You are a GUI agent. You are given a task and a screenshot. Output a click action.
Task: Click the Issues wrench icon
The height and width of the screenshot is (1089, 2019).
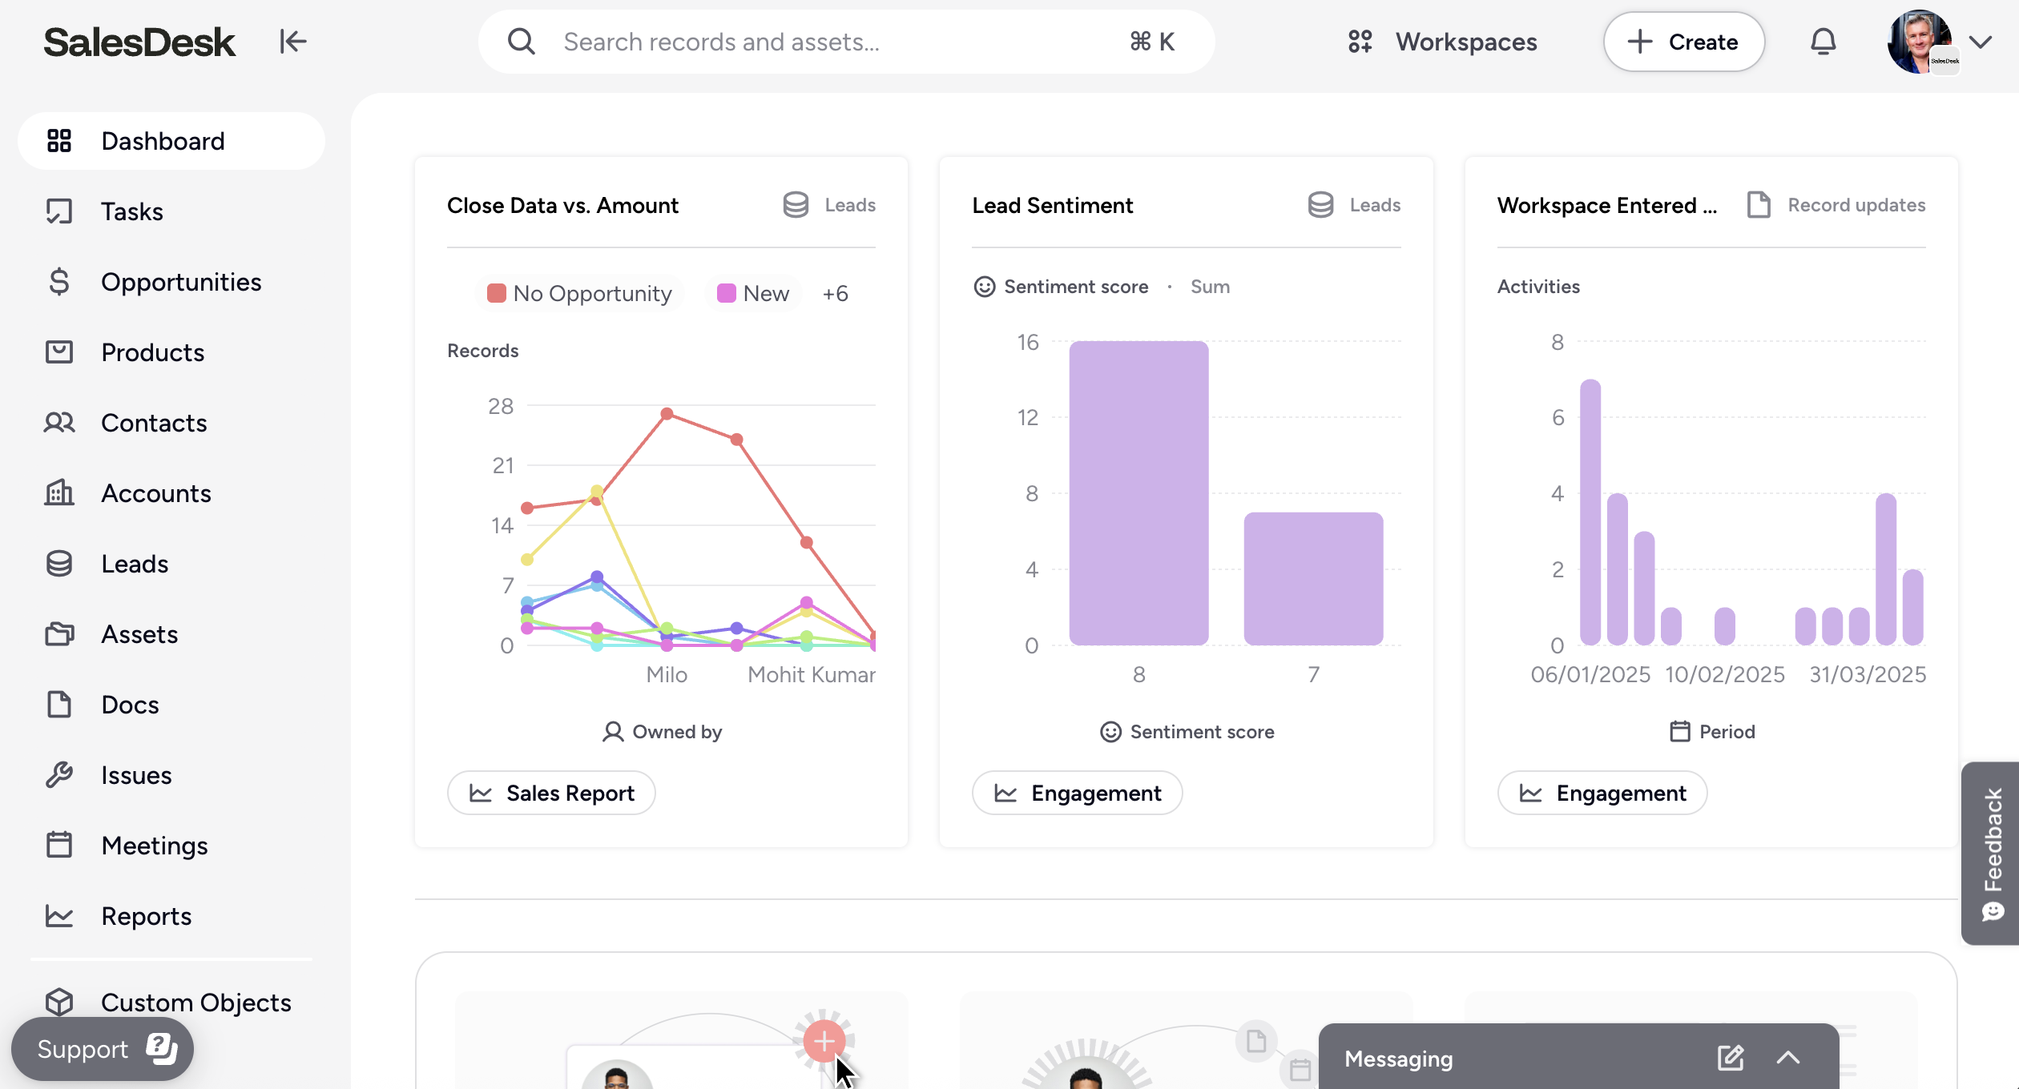click(x=59, y=775)
